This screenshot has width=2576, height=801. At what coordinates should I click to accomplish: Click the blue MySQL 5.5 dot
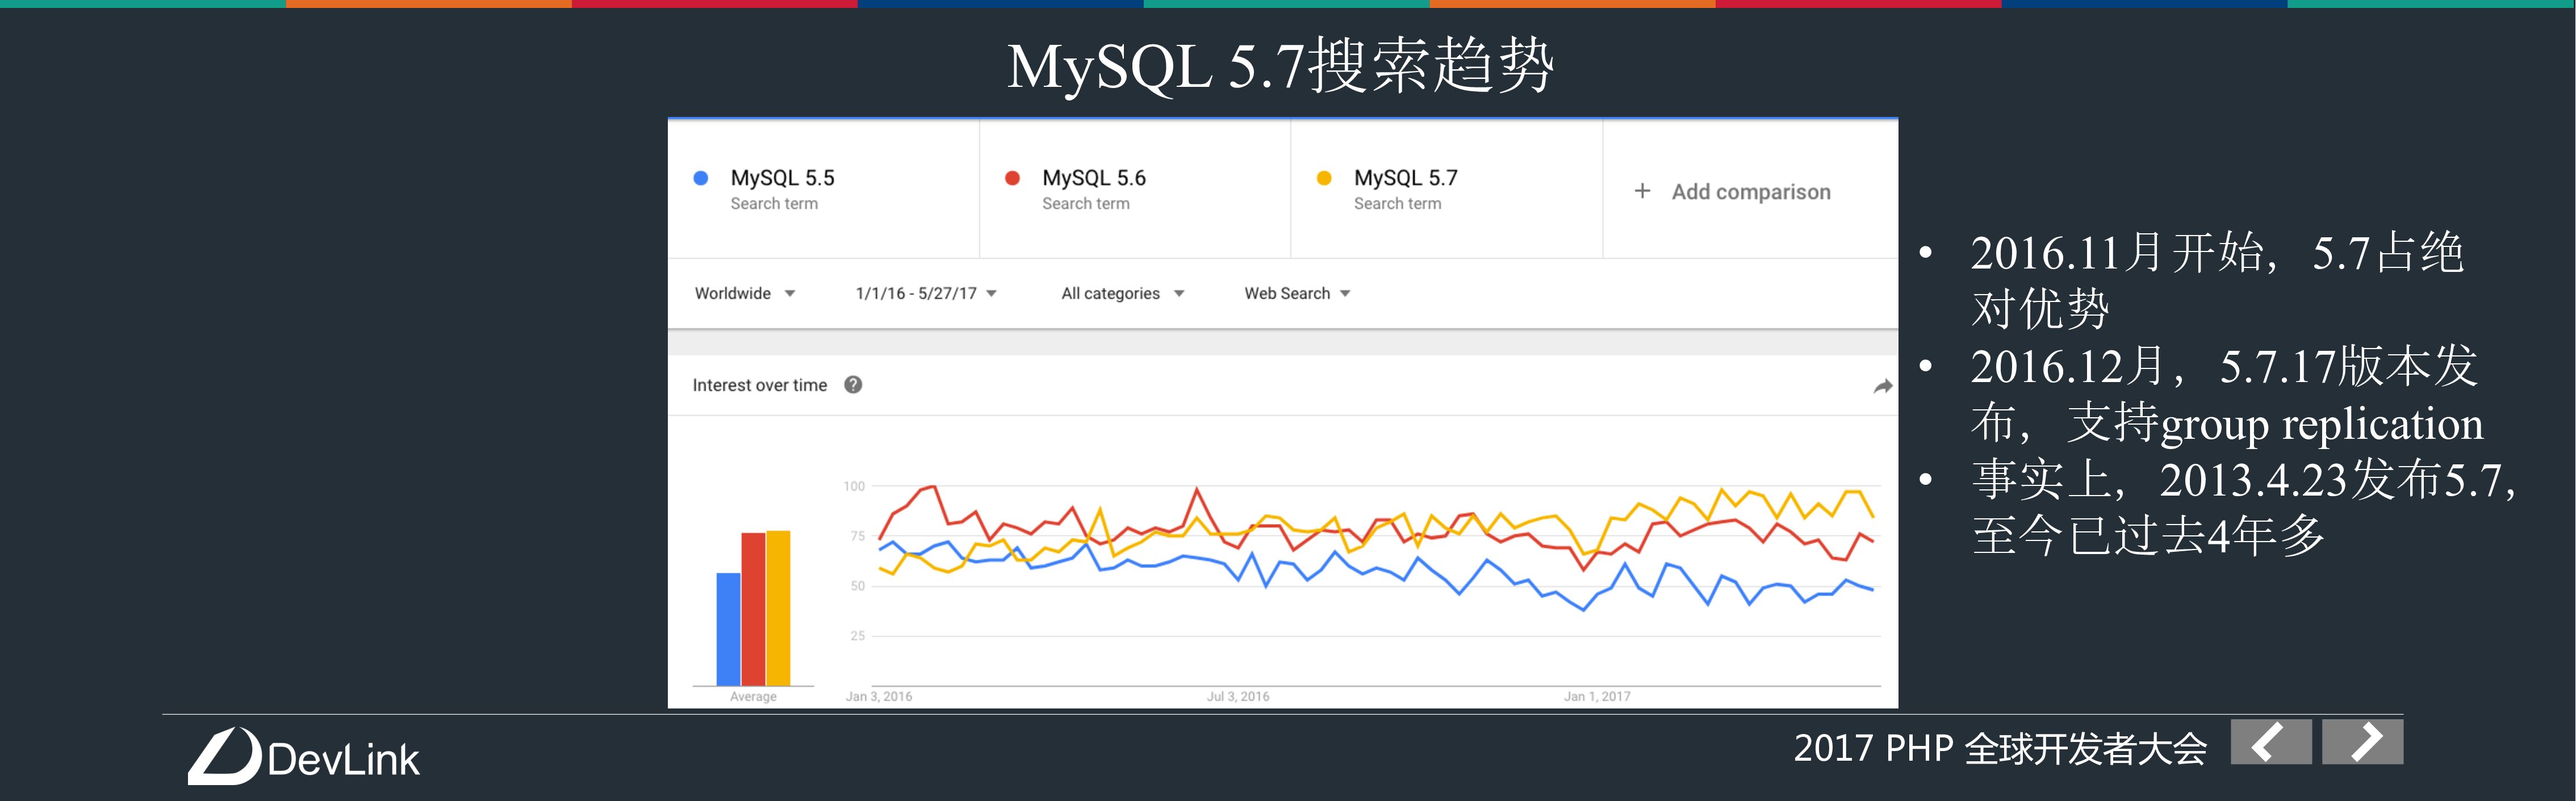click(x=701, y=178)
